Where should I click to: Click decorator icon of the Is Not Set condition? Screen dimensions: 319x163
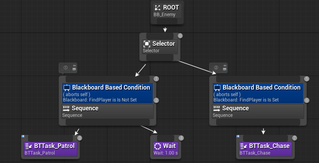click(x=67, y=88)
